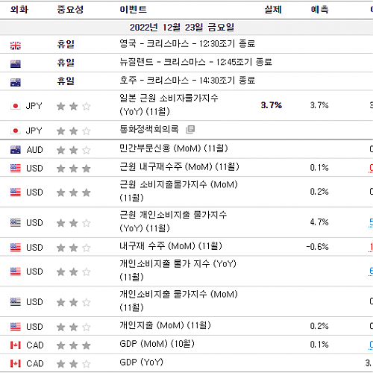
Task: Click the Australia flag in AUD row
Action: tap(16, 150)
